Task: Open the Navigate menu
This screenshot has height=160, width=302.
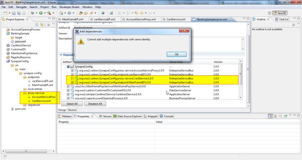Action: (x=21, y=7)
